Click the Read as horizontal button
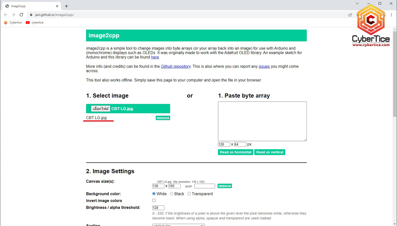Image resolution: width=397 pixels, height=226 pixels. 235,152
